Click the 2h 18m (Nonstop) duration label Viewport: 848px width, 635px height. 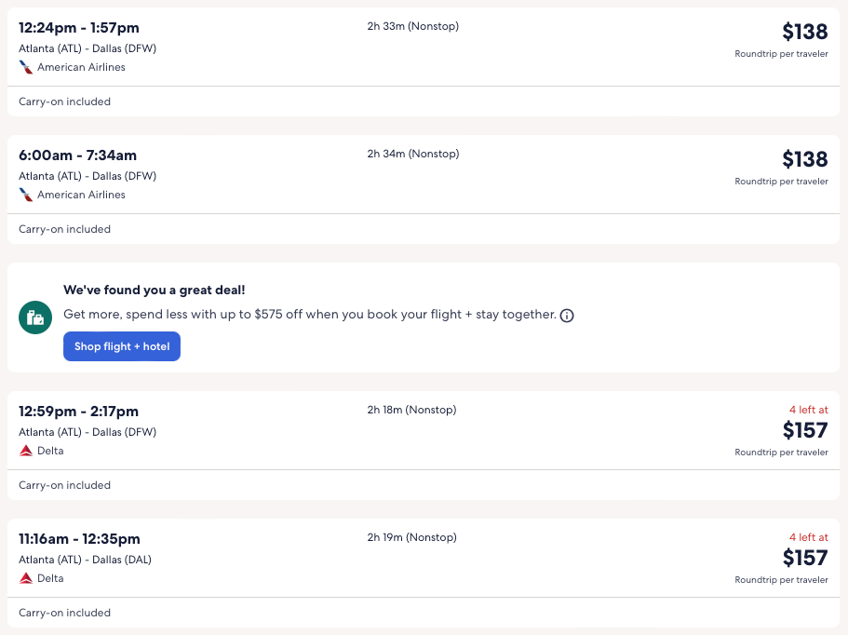pyautogui.click(x=411, y=410)
